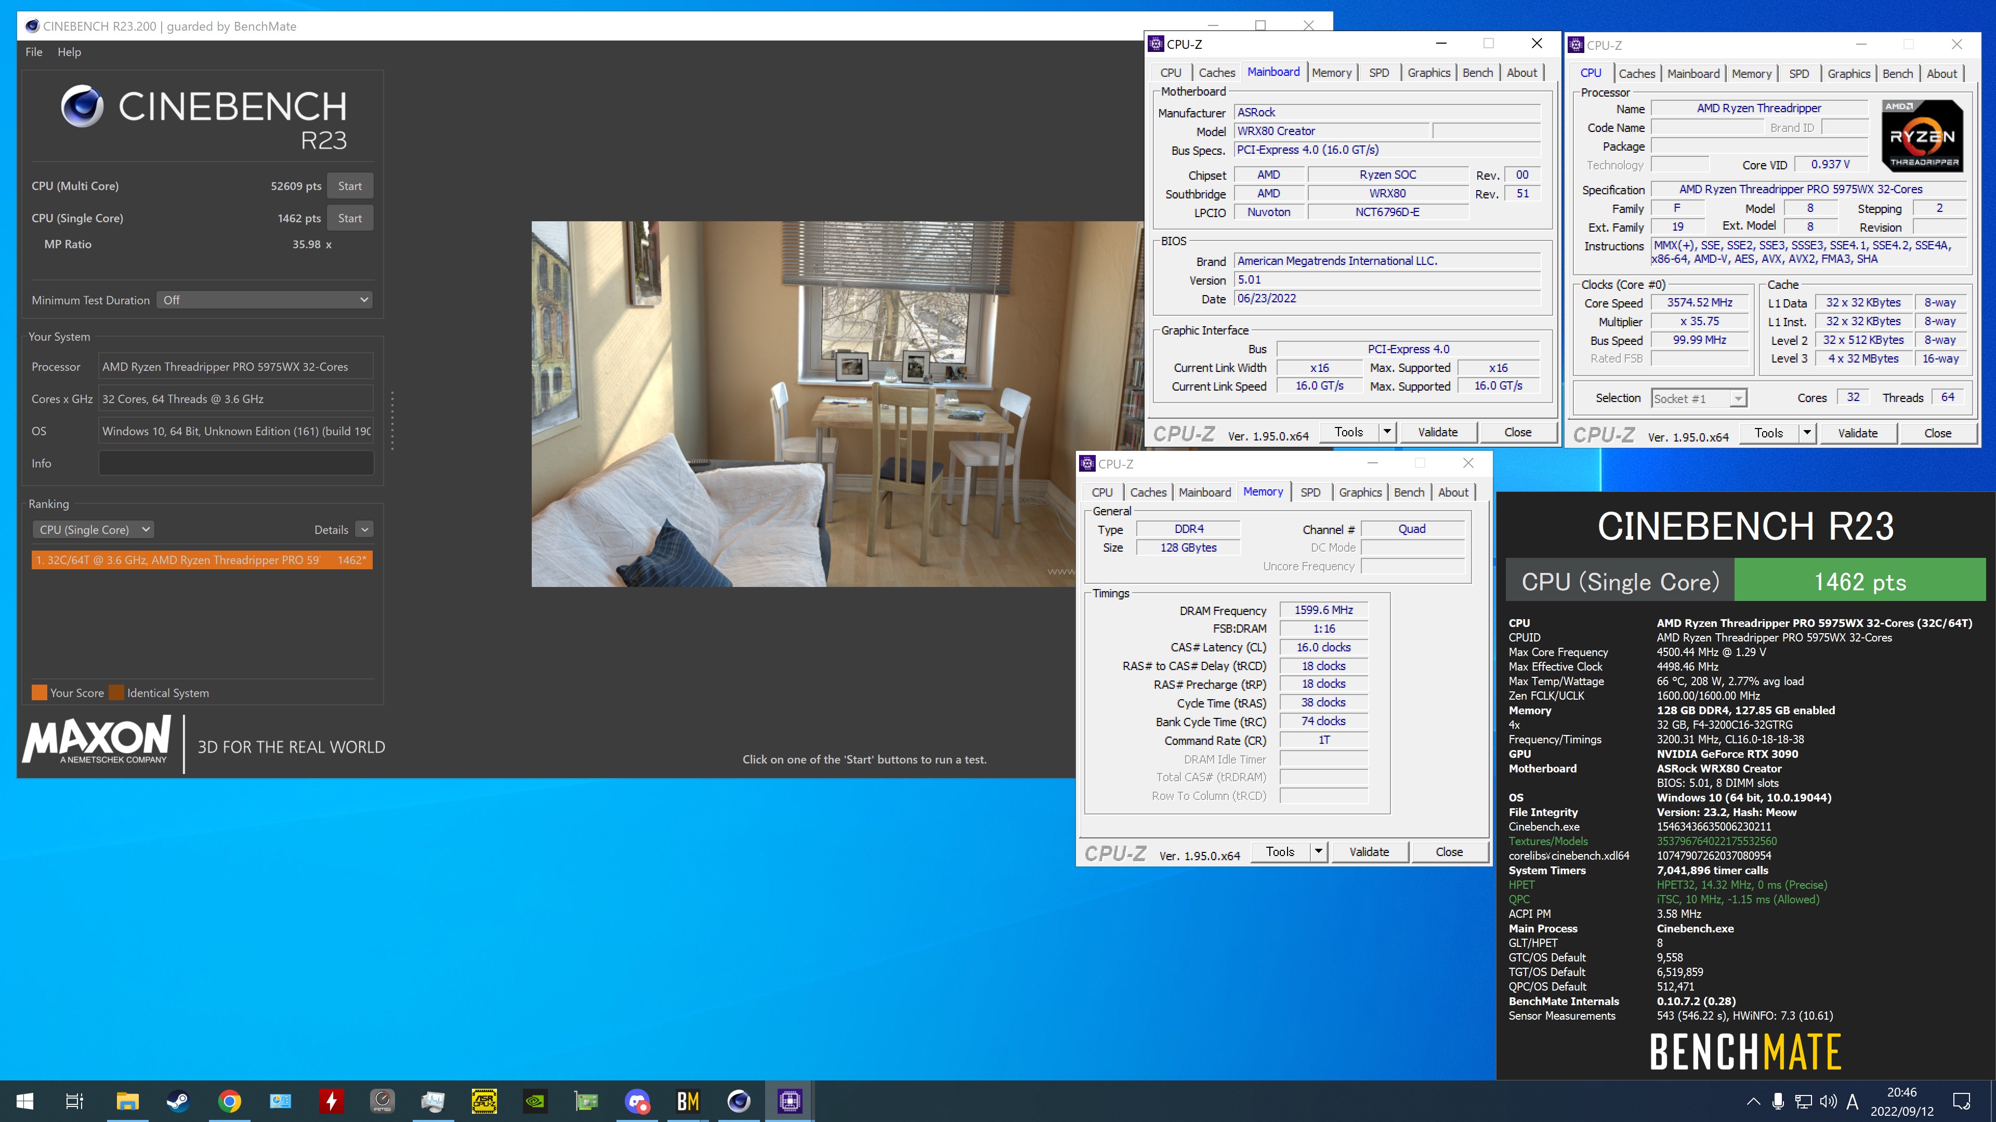This screenshot has width=1996, height=1122.
Task: Open the clock and calendar flyout
Action: click(1901, 1101)
